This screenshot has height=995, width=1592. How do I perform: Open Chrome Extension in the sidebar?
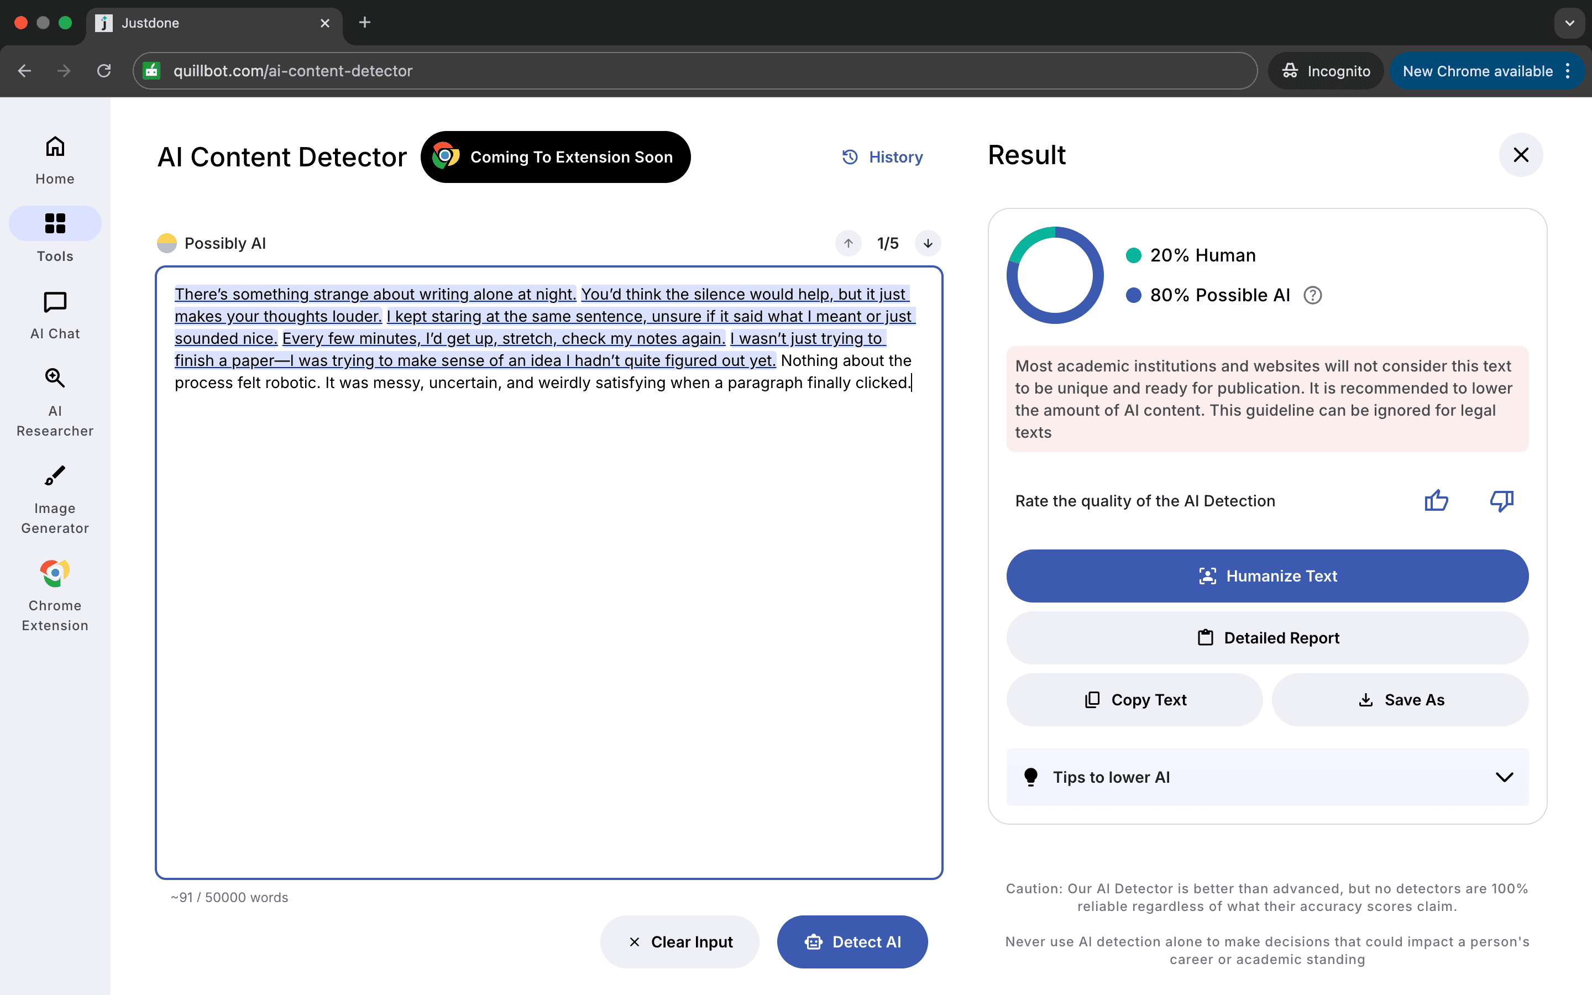tap(55, 596)
